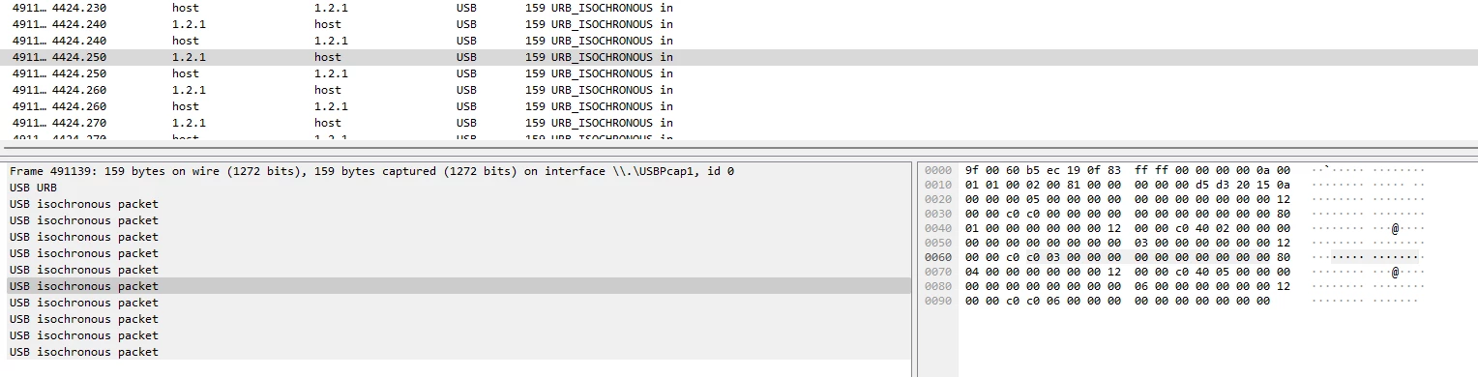
Task: Select the USB URB tree item
Action: pos(458,188)
